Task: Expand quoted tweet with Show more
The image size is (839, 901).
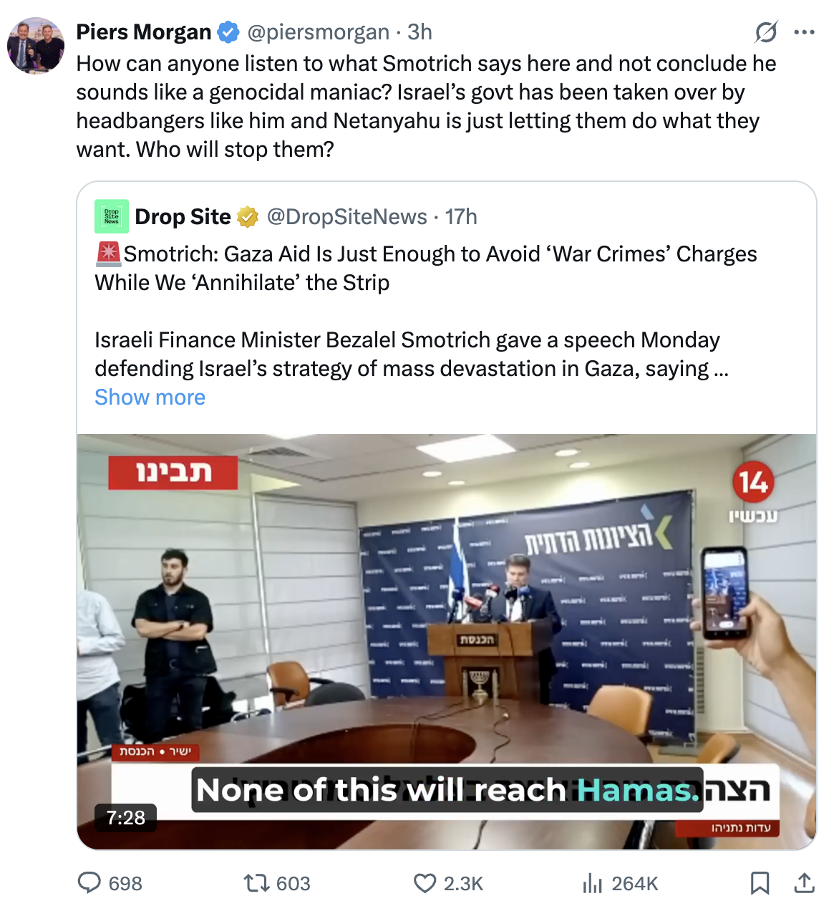Action: [x=150, y=397]
